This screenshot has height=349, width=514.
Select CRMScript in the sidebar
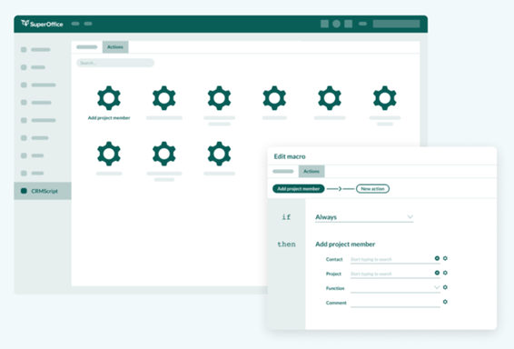click(43, 191)
